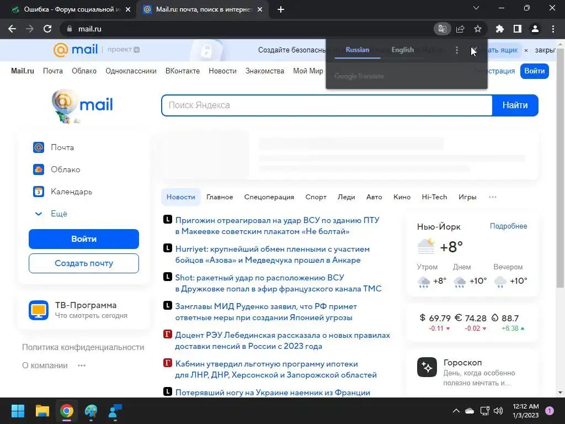The width and height of the screenshot is (565, 424).
Task: Open a new browser tab
Action: (281, 10)
